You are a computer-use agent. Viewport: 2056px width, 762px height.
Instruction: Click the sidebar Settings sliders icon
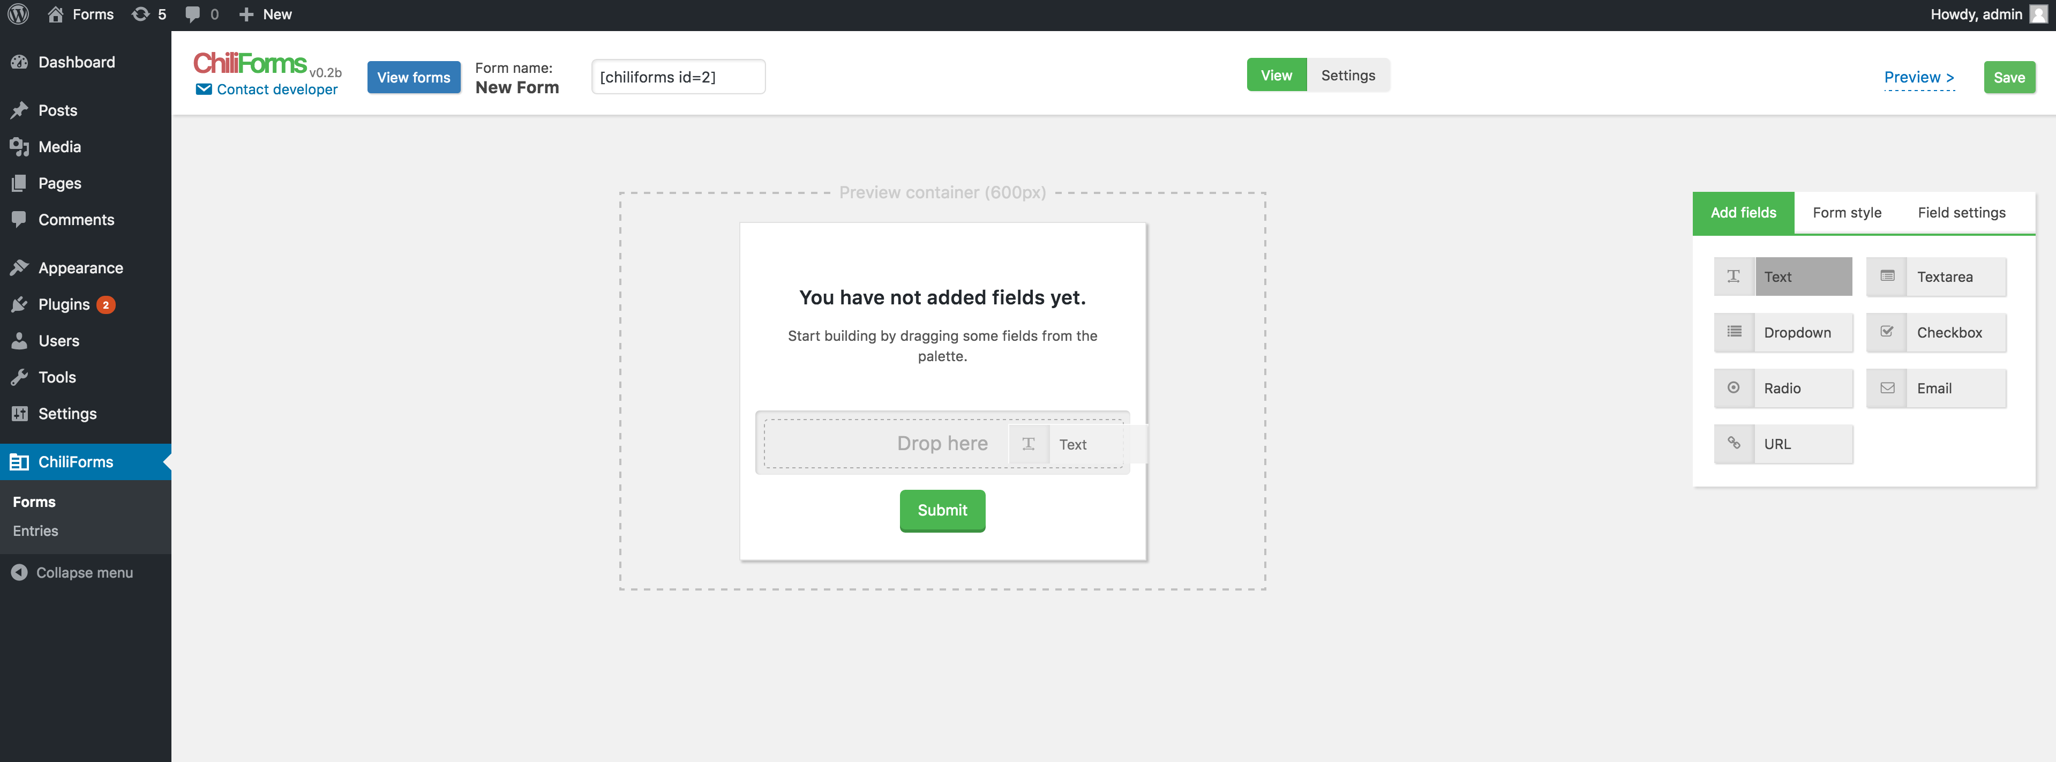coord(19,414)
